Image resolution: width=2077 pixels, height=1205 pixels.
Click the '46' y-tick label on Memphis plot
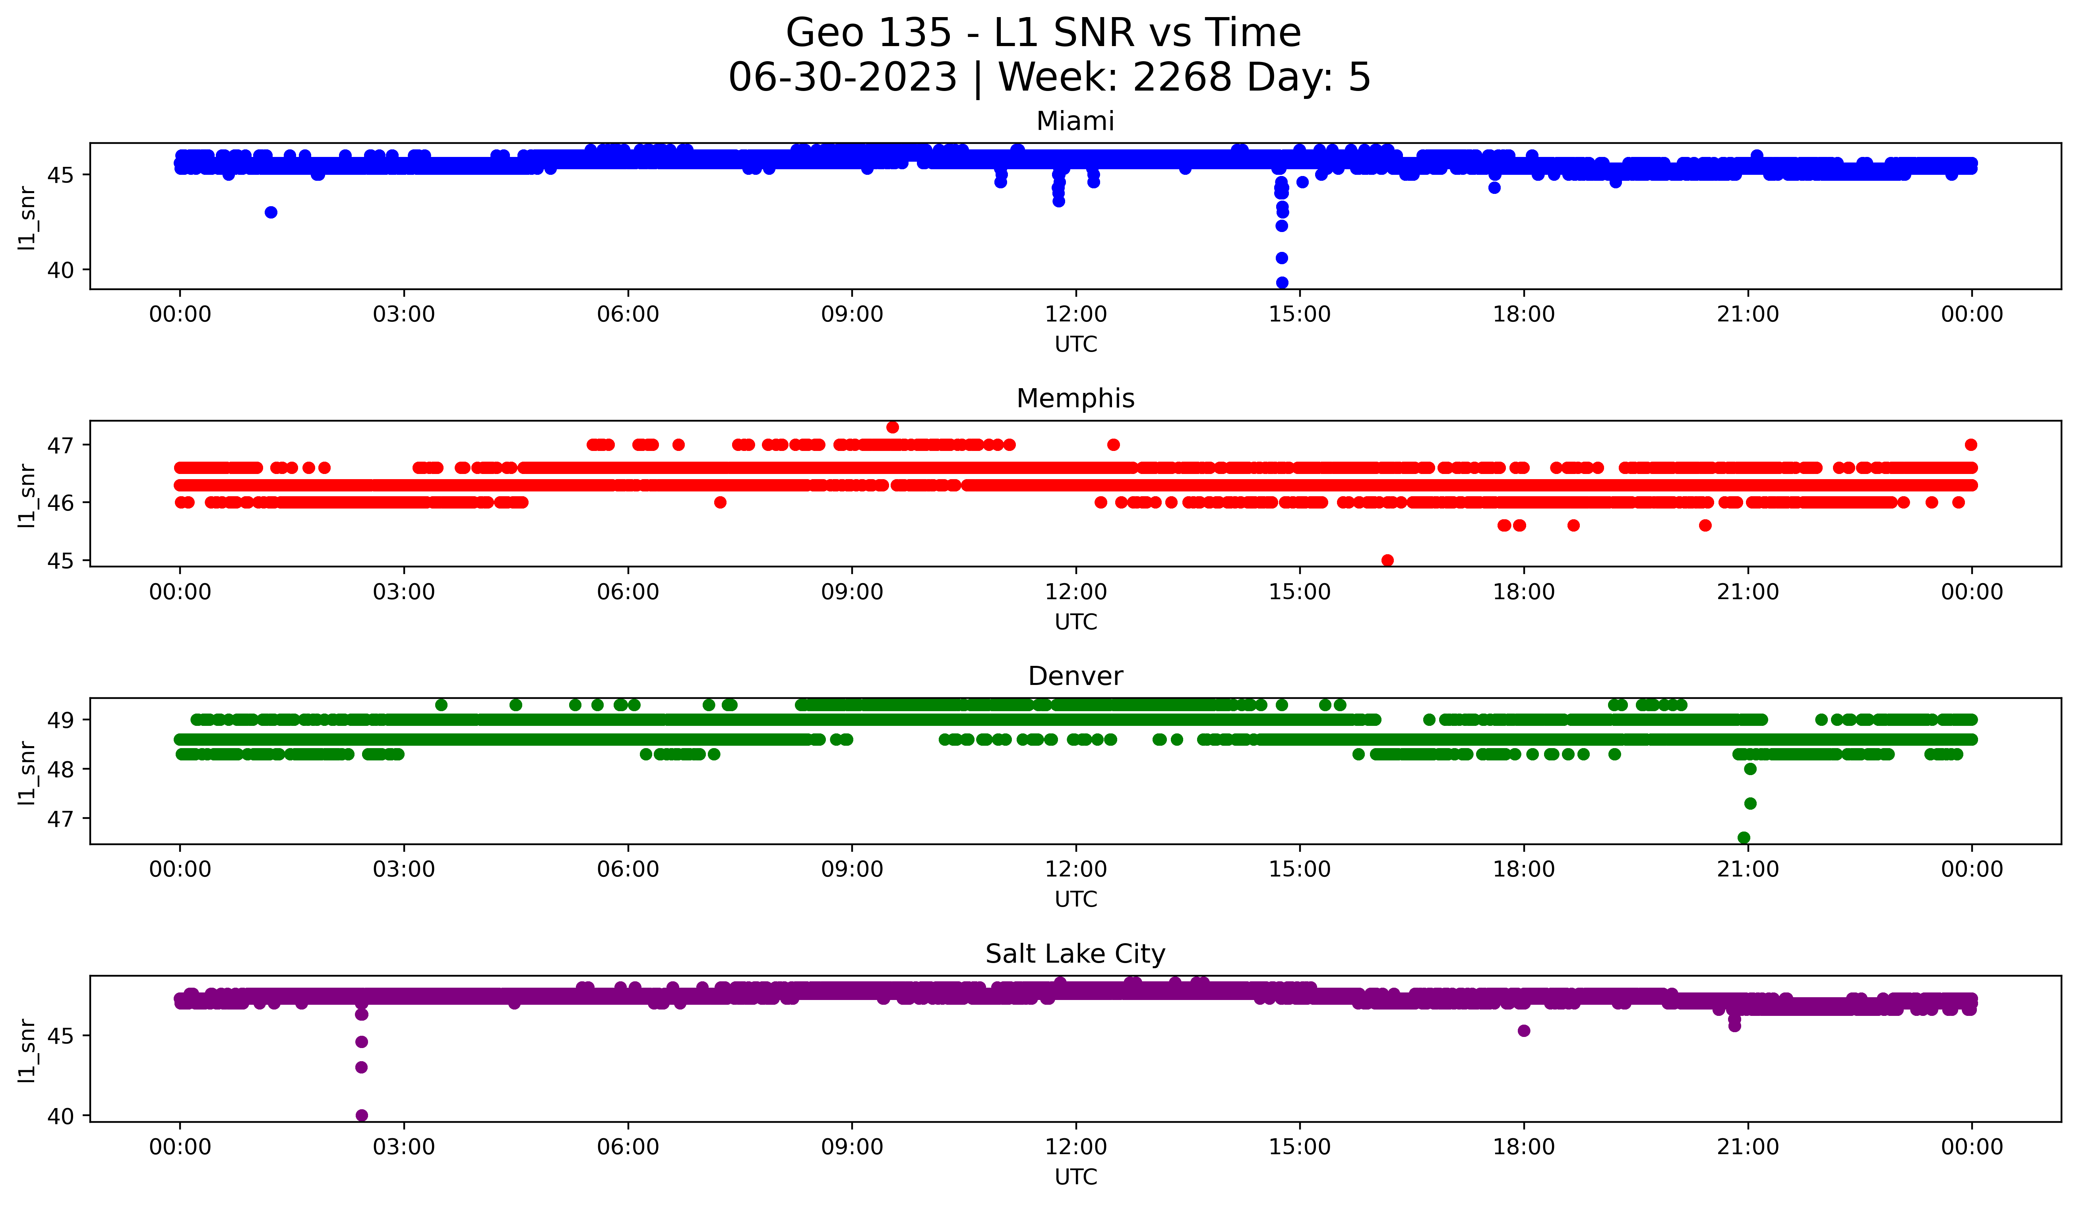pyautogui.click(x=61, y=503)
